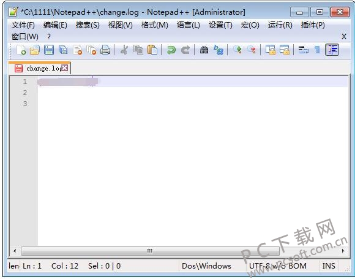The height and width of the screenshot is (279, 355).
Task: Open the 文件(F) menu
Action: (x=23, y=25)
